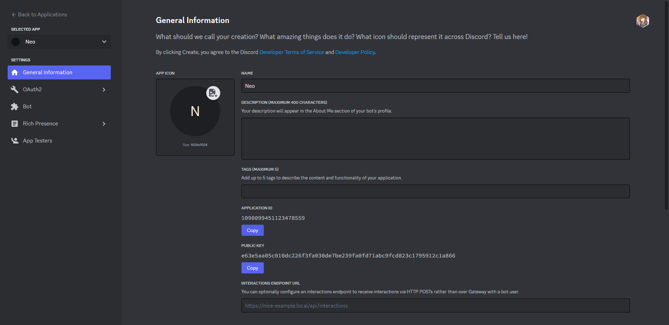Click the General Information home icon

click(x=15, y=72)
